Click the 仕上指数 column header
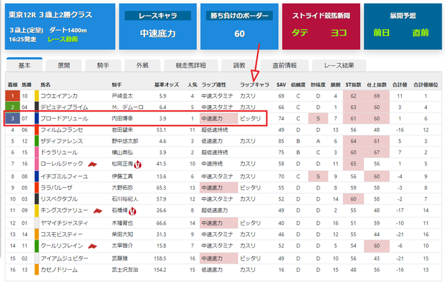Viewport: 445px width, 284px height. pos(377,85)
